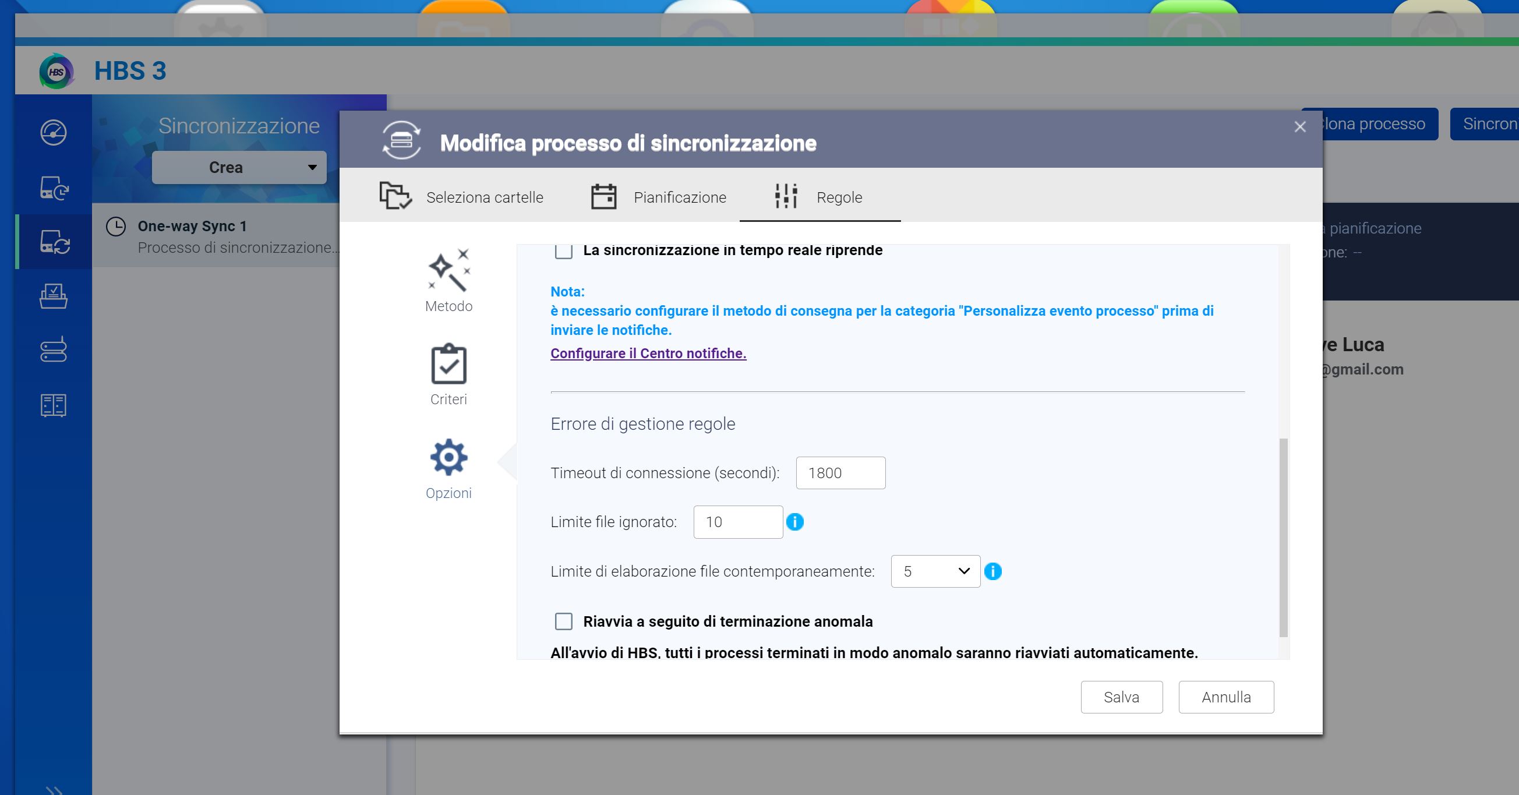Enable Riavvia a seguito di terminazione anomala

point(564,621)
